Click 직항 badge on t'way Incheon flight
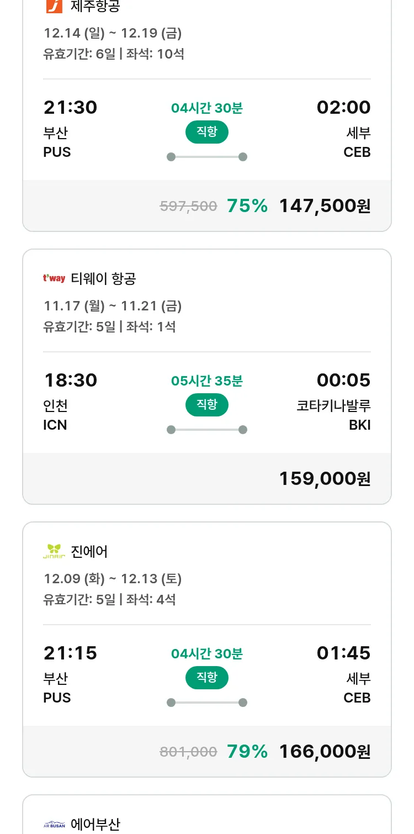 point(207,405)
